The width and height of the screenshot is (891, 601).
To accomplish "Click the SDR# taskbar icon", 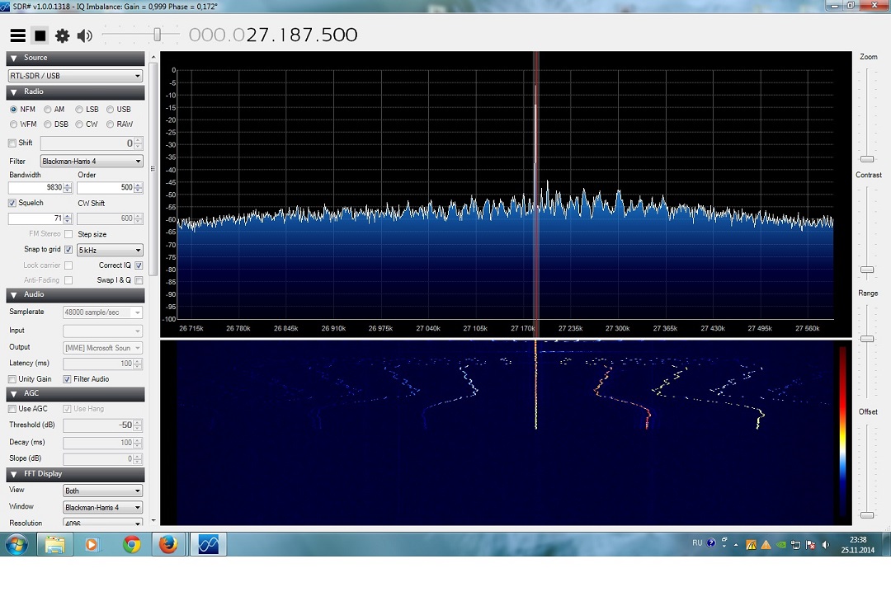I will (208, 545).
